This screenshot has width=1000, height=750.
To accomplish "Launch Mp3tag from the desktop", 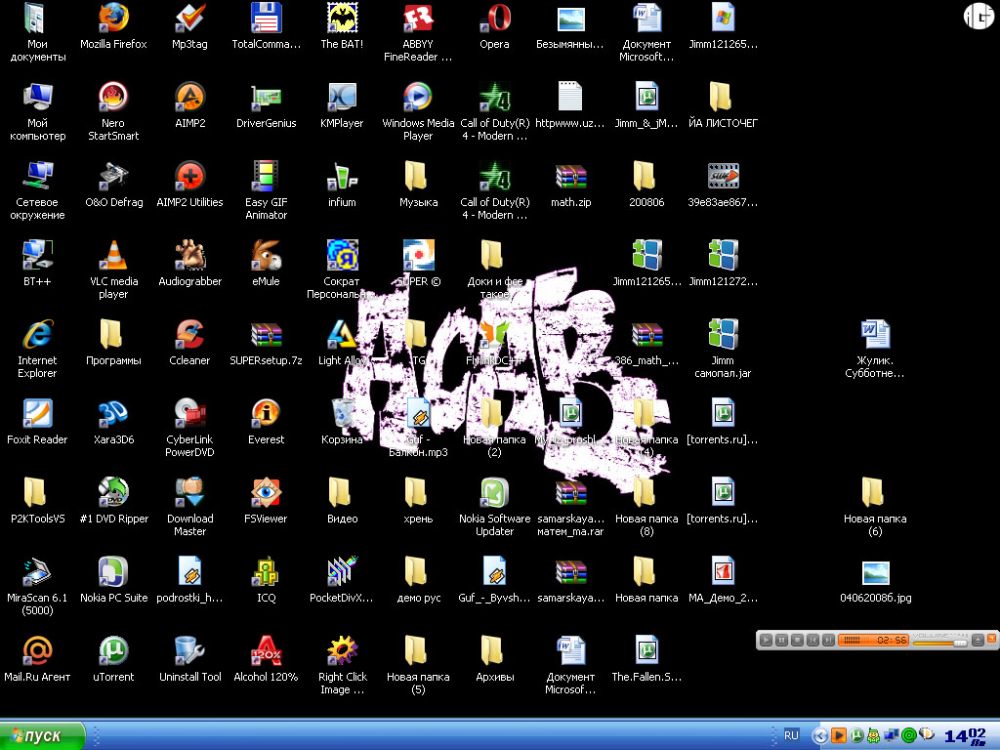I will point(189,26).
